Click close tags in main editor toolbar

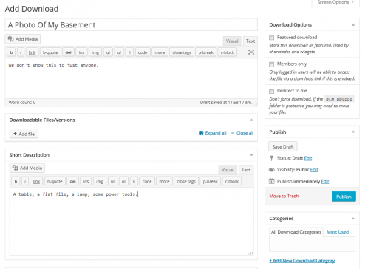[x=182, y=52]
